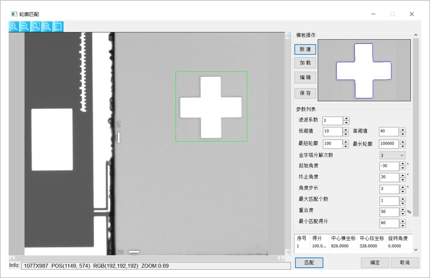Click the zoom in magnifier icon

[x=13, y=27]
